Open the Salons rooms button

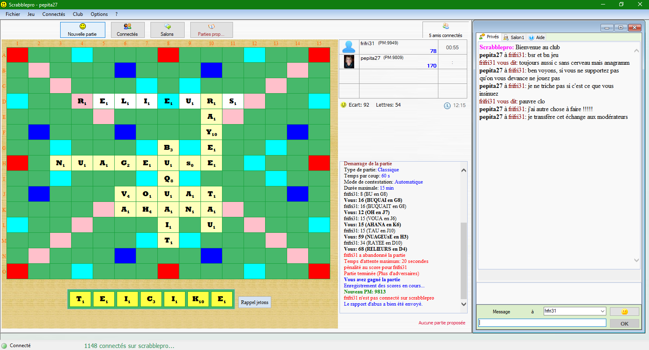pos(167,30)
